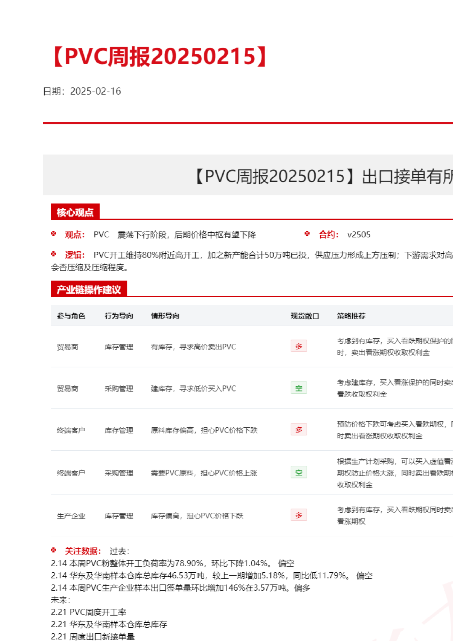This screenshot has height=641, width=453.
Task: Click the 空 badge in the 建库存 trader row
Action: click(x=299, y=388)
